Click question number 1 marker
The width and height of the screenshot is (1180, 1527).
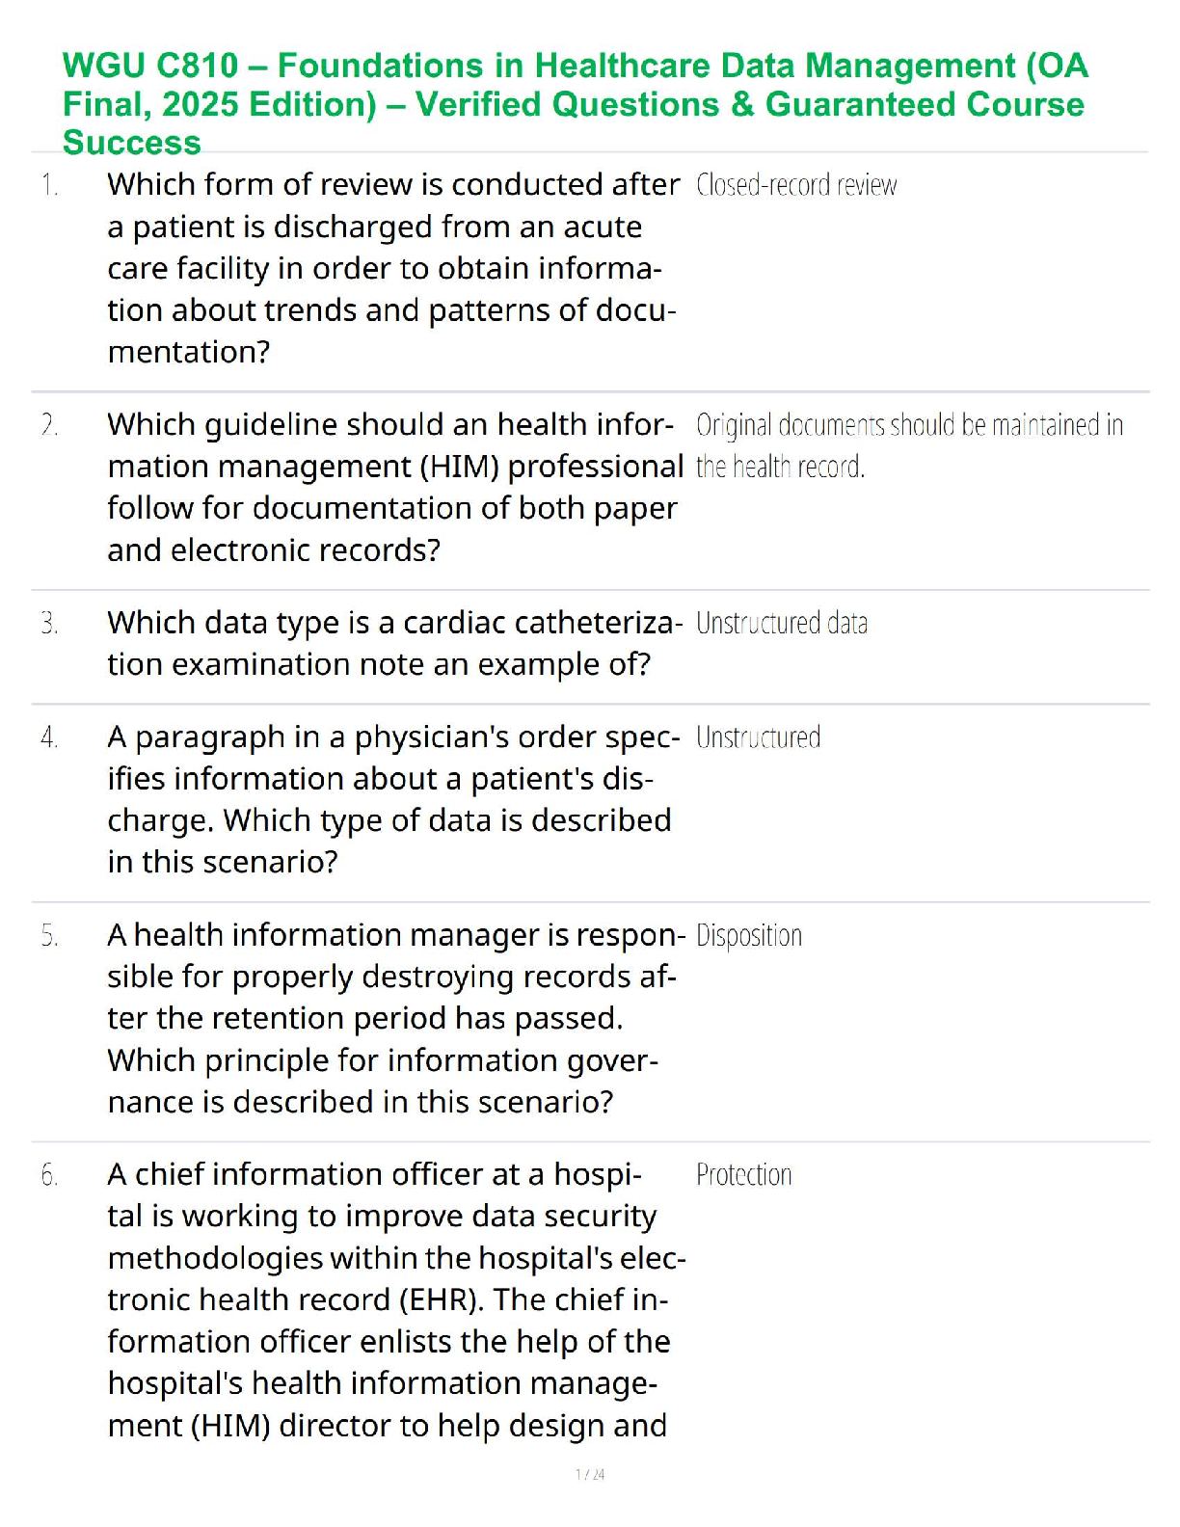(x=49, y=184)
